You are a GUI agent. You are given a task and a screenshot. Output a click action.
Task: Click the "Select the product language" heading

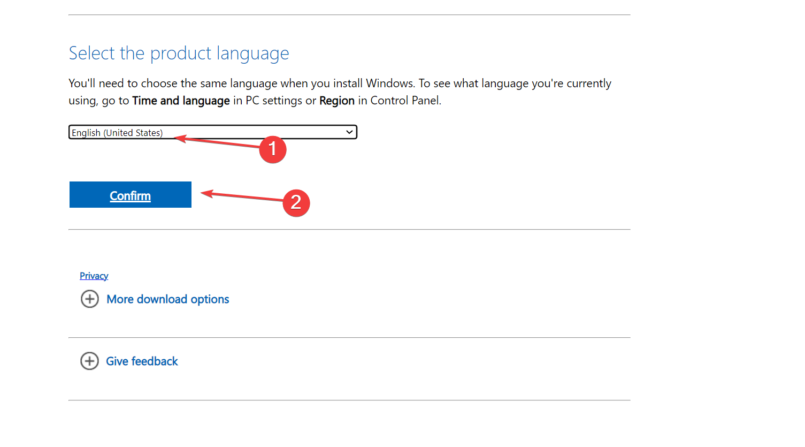179,54
